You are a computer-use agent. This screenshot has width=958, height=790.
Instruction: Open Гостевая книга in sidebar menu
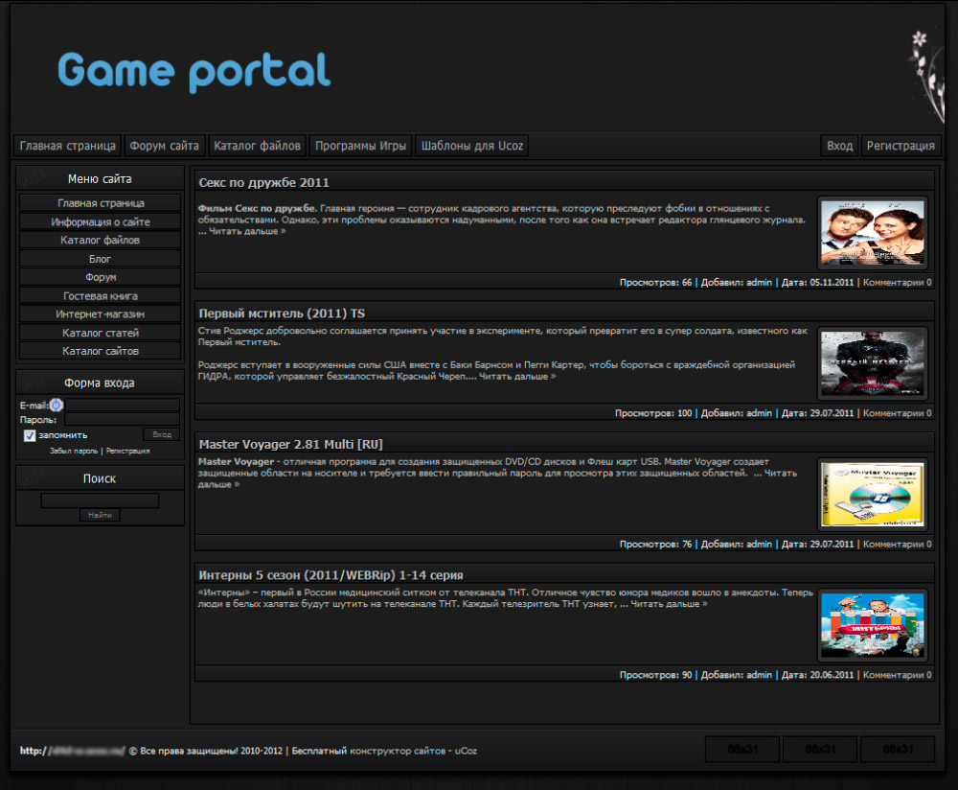(x=101, y=296)
